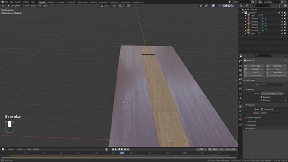Switch to the Modeling workspace tab
The height and width of the screenshot is (162, 288).
[51, 2]
